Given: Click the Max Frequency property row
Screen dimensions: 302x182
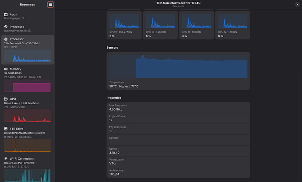Looking at the screenshot, I should [x=178, y=108].
